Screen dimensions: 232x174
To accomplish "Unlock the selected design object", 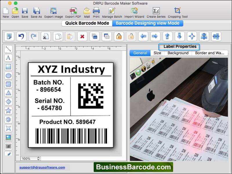I will (130, 37).
